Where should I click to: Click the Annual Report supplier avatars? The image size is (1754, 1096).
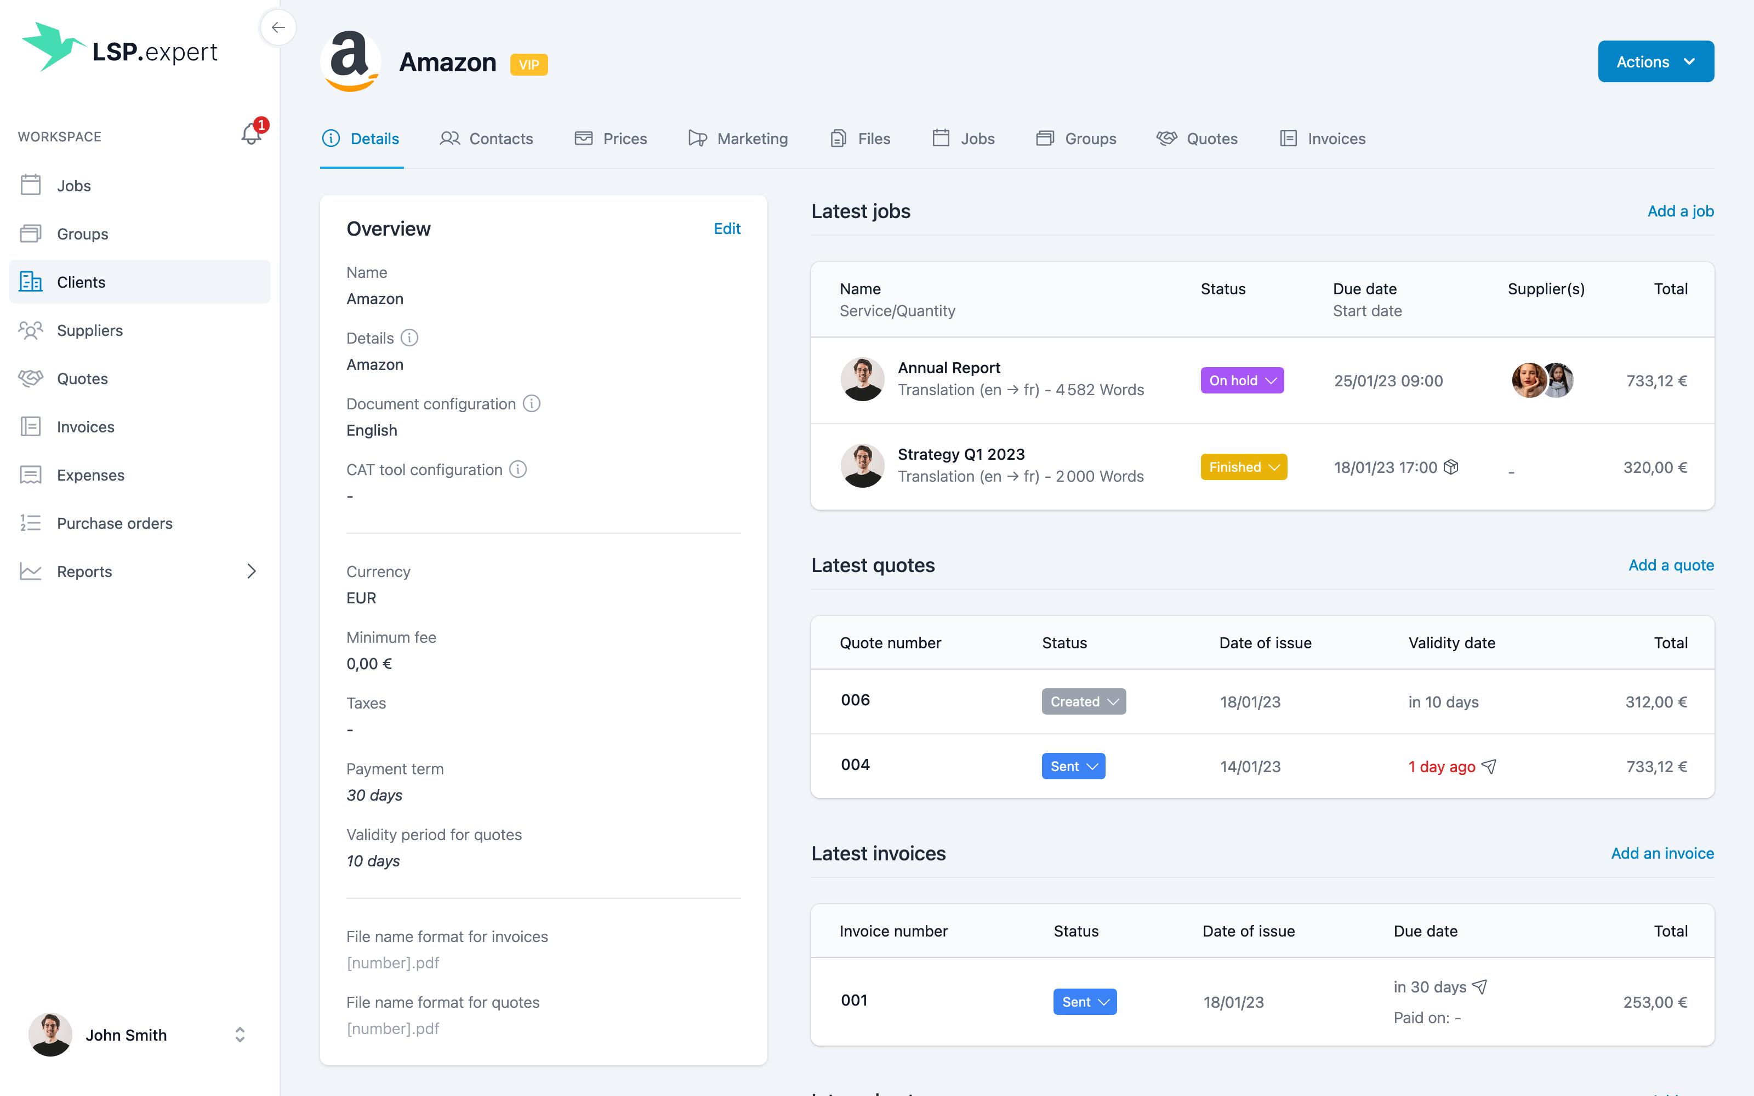1542,380
